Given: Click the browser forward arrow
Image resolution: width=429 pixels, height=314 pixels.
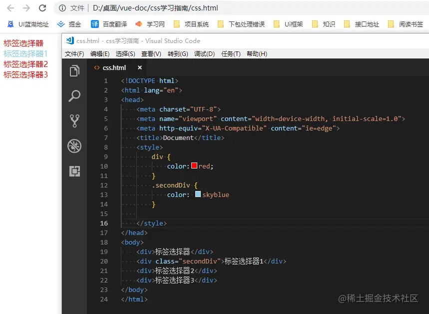Looking at the screenshot, I should click(25, 7).
